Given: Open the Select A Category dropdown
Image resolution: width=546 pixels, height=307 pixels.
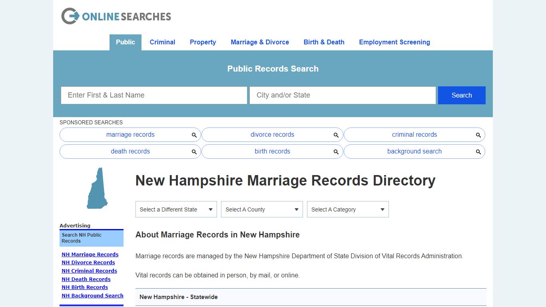Looking at the screenshot, I should tap(348, 209).
